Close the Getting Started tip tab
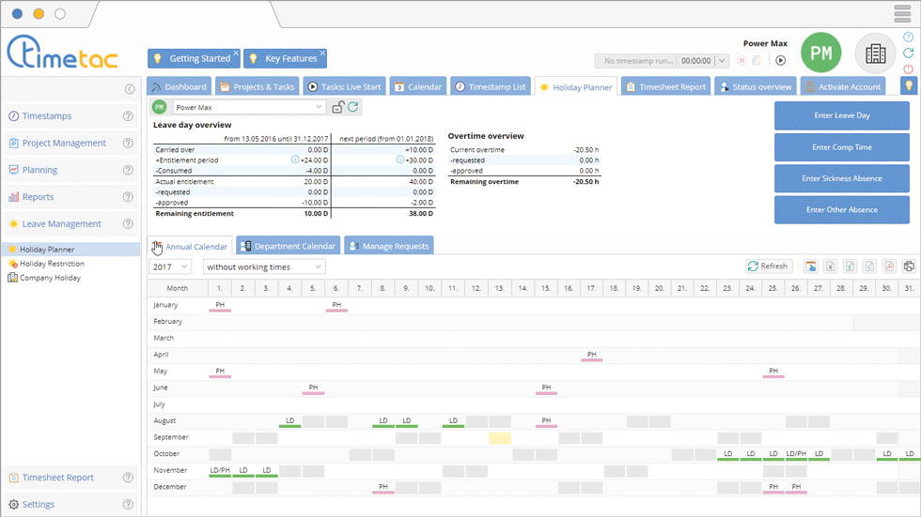921x517 pixels. (235, 53)
